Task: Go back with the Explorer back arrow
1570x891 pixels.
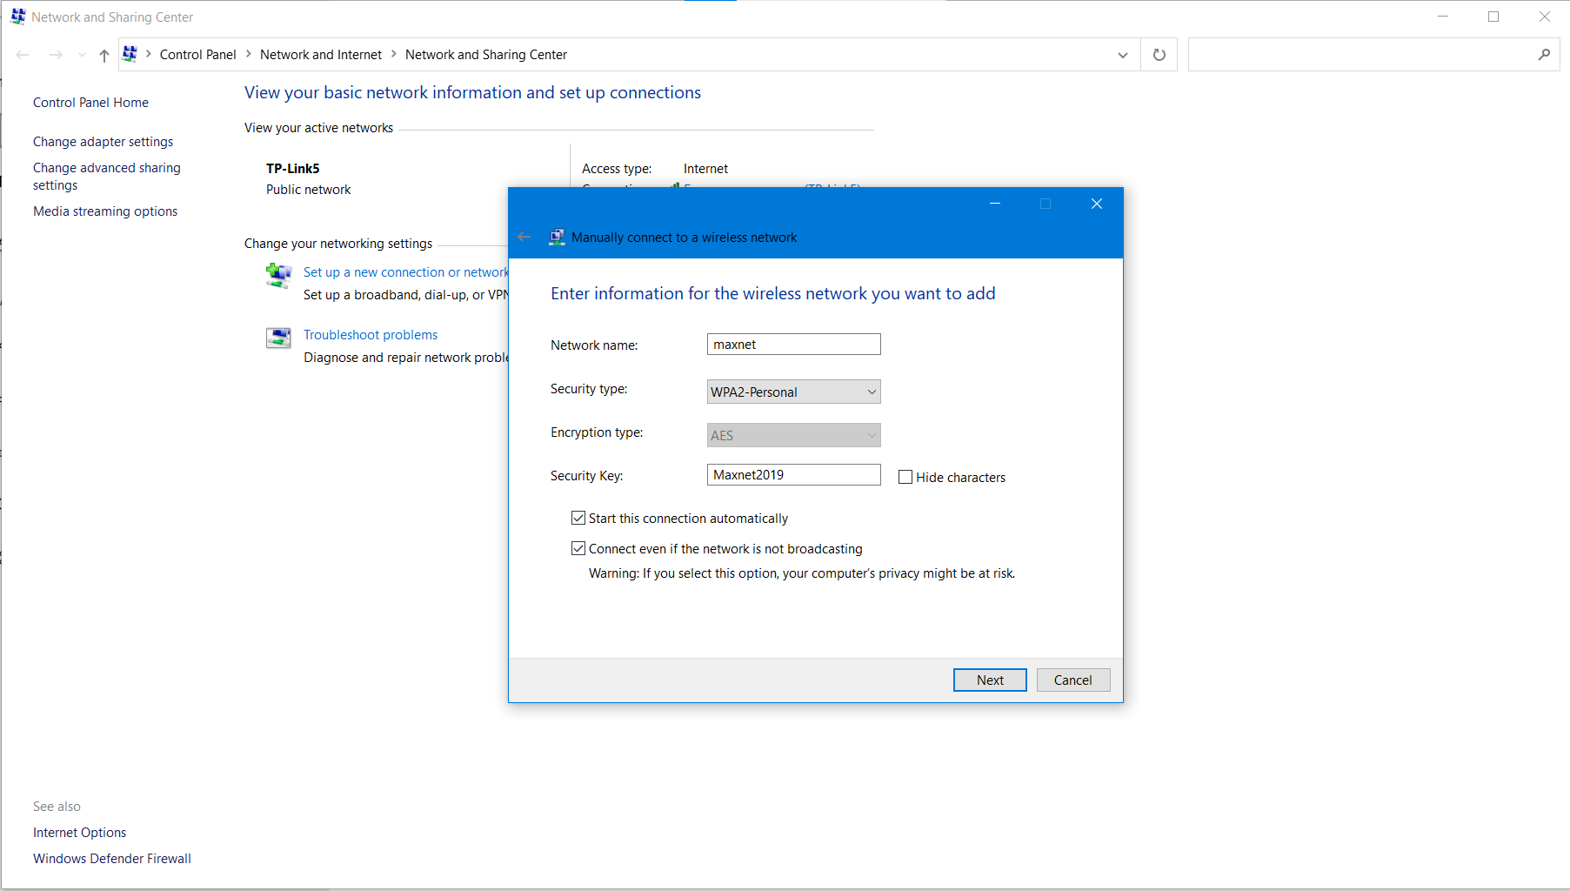Action: coord(23,55)
